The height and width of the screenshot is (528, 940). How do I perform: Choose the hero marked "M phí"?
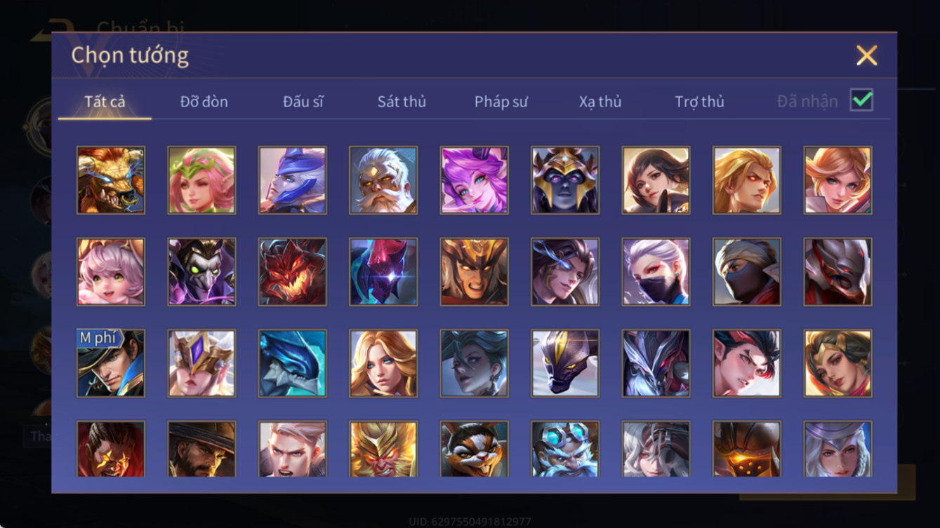click(x=111, y=363)
